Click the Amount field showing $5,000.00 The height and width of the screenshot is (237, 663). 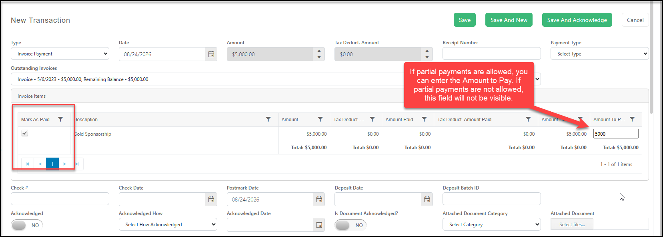pos(270,54)
